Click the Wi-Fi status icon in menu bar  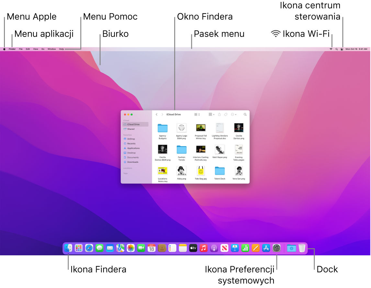[331, 49]
